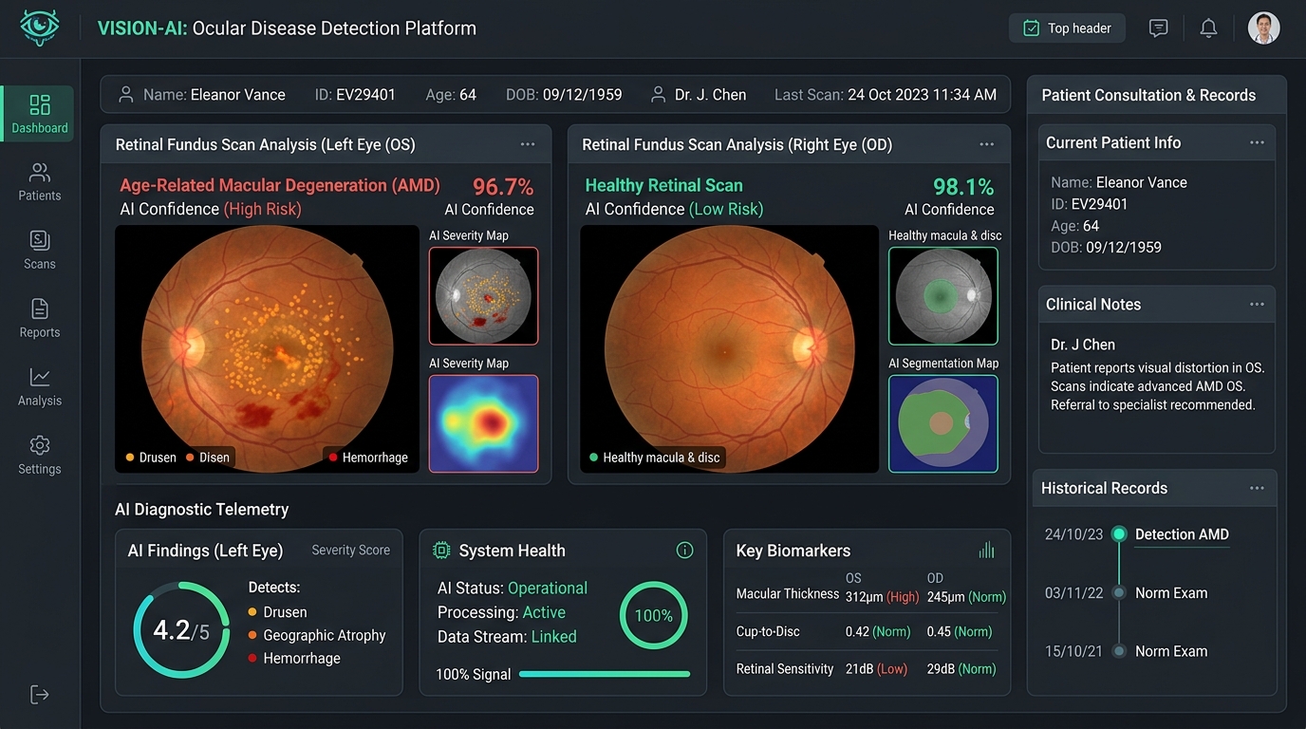
Task: Click the Geographic Atrophy detection entry
Action: (317, 635)
